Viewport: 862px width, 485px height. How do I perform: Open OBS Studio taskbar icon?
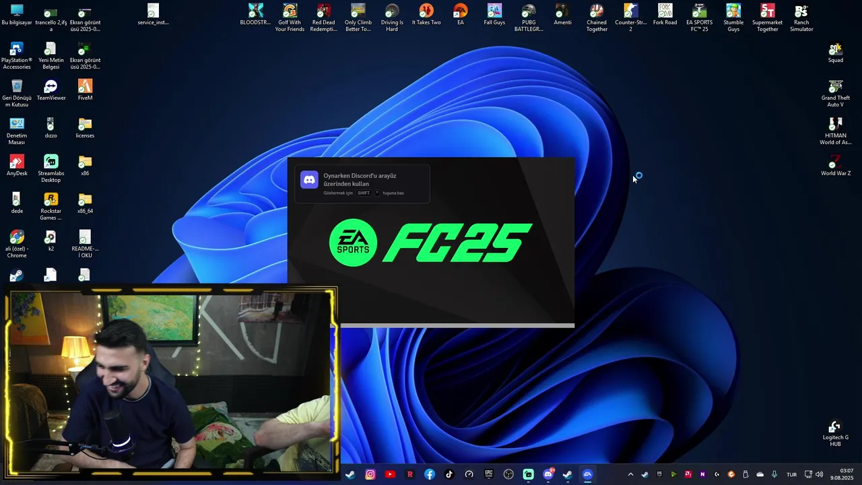pyautogui.click(x=508, y=474)
